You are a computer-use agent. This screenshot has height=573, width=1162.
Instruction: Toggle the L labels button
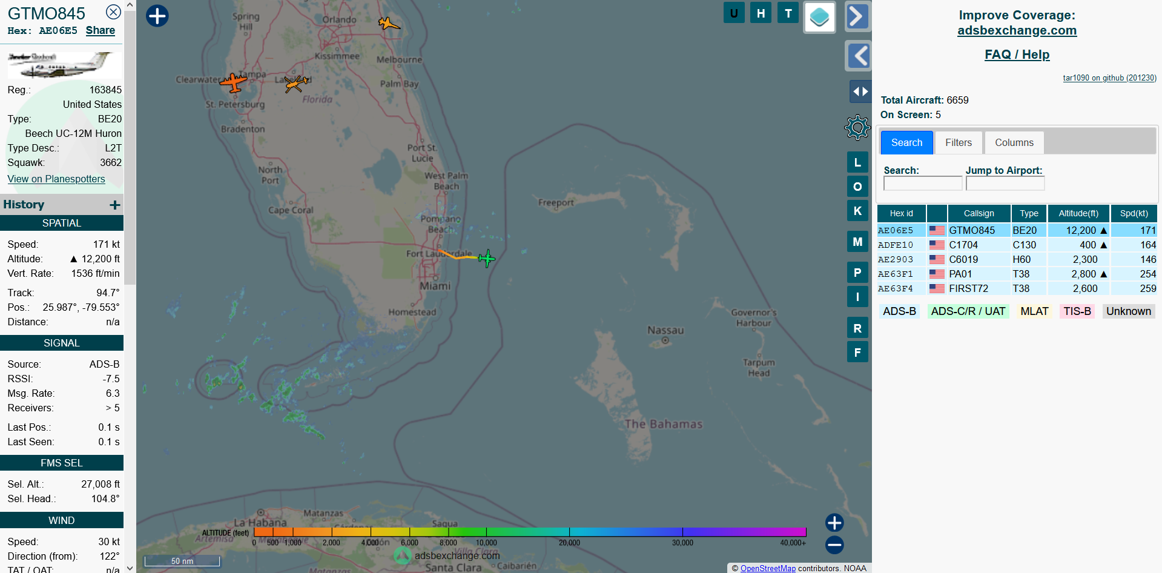click(x=857, y=162)
